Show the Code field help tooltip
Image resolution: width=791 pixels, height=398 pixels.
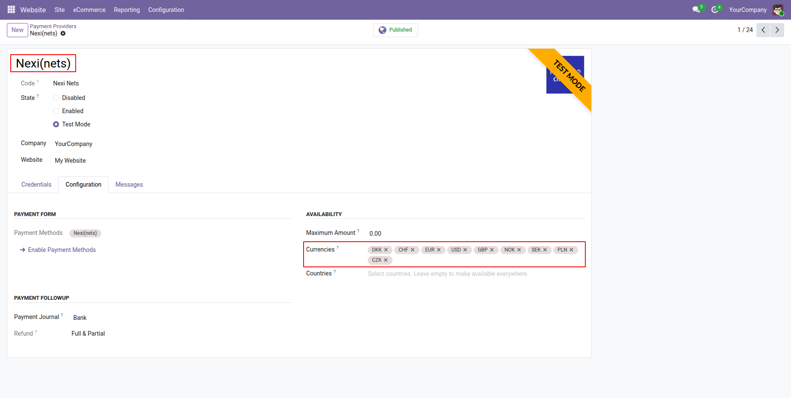[x=38, y=81]
